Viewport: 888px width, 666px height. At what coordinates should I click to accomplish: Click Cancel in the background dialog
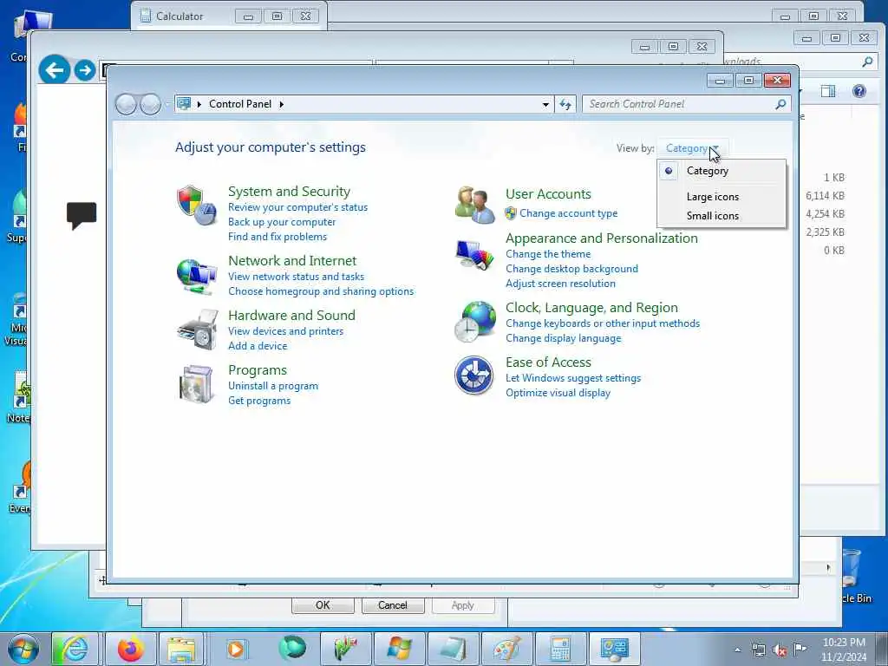(x=393, y=605)
